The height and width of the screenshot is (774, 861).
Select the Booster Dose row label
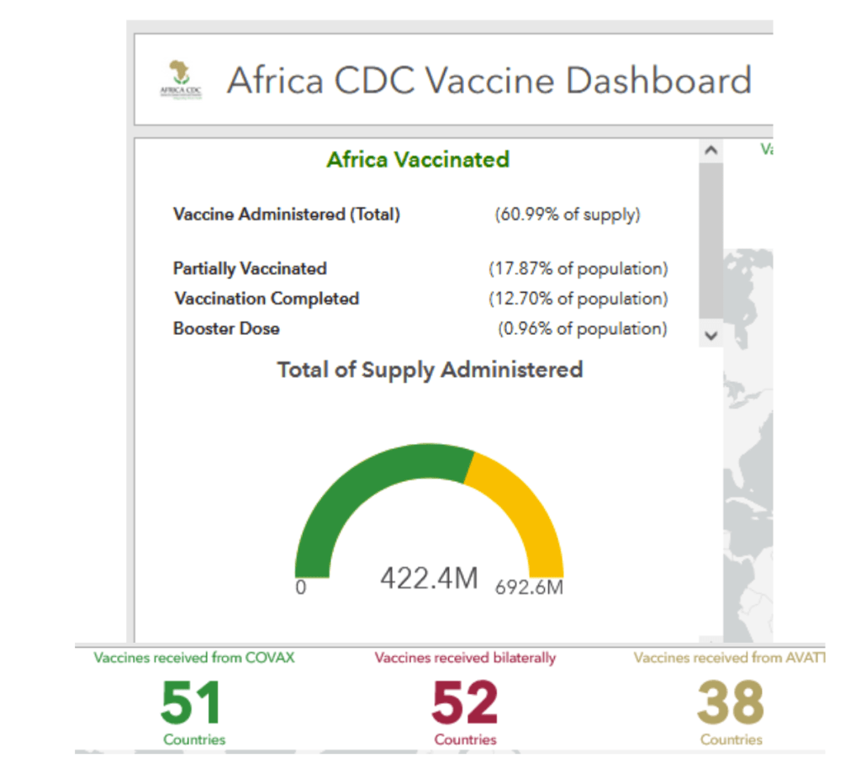tap(226, 328)
